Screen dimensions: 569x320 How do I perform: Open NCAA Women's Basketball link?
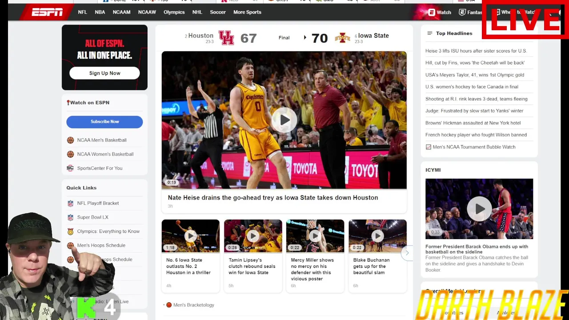pos(105,154)
